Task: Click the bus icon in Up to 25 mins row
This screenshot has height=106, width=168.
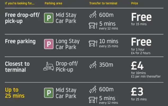Action: click(x=93, y=100)
